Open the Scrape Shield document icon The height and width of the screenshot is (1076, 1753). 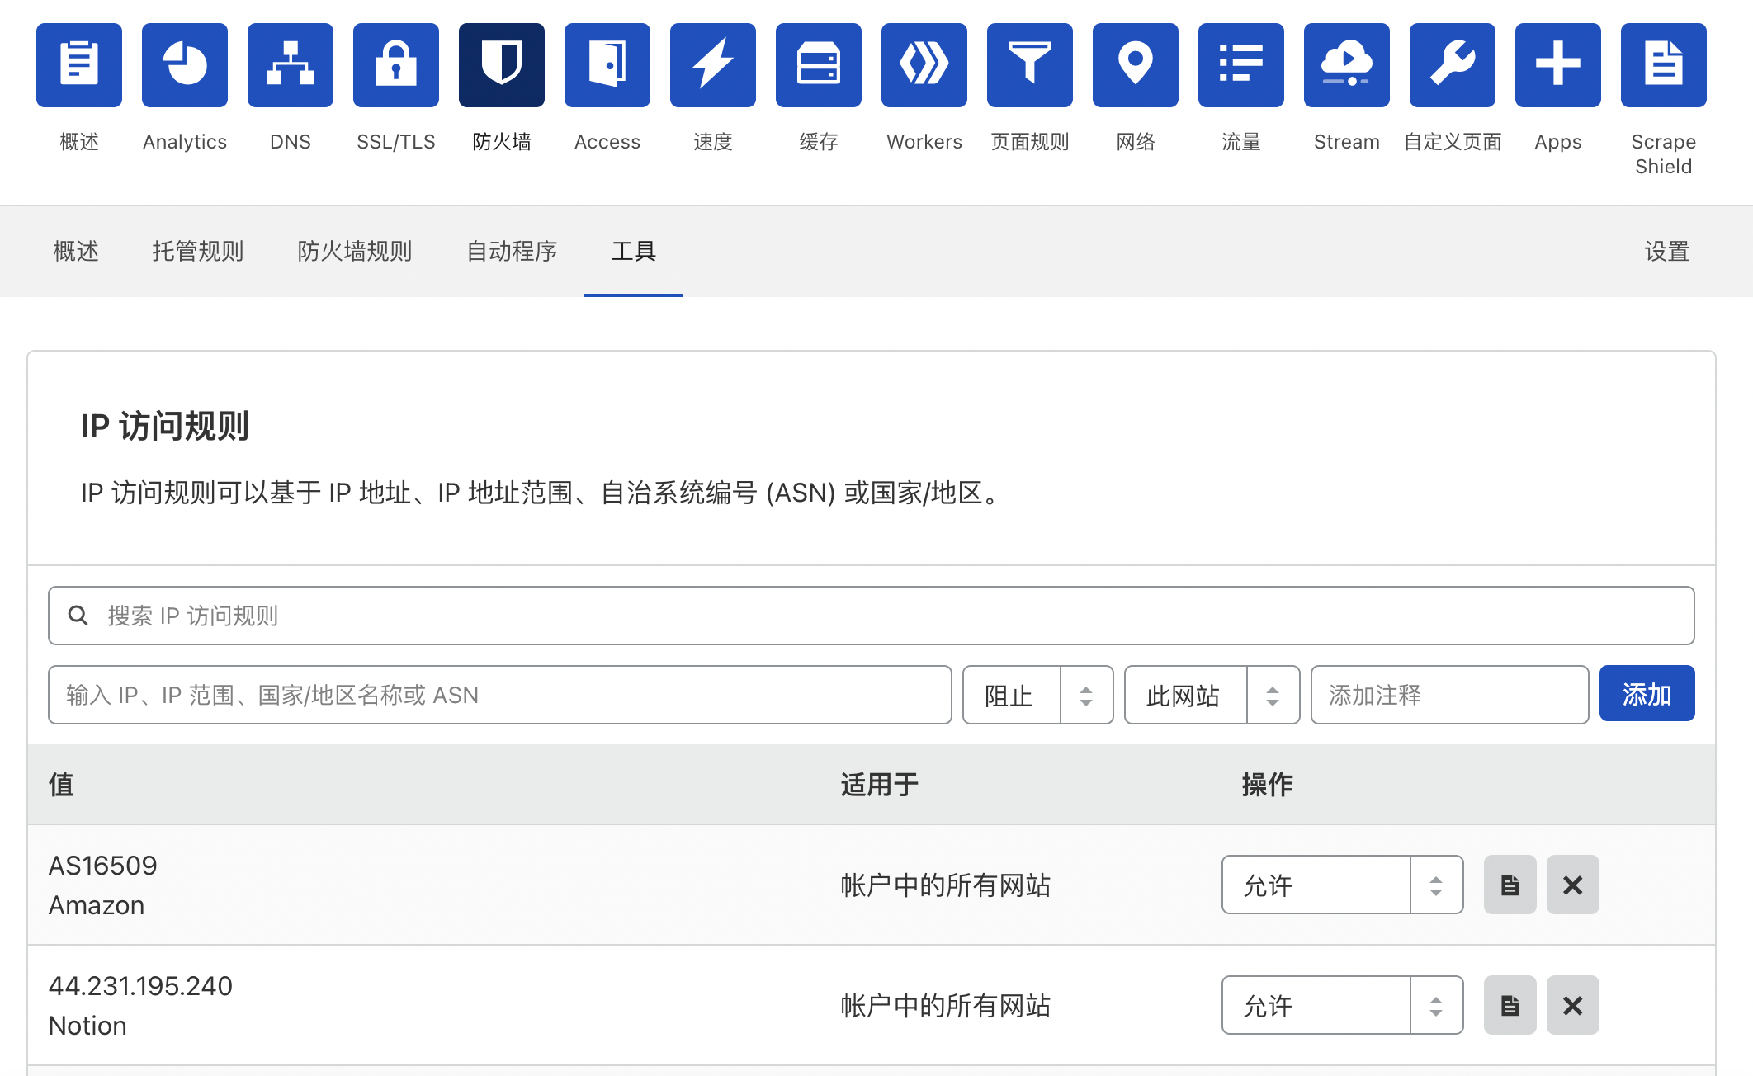click(1664, 65)
